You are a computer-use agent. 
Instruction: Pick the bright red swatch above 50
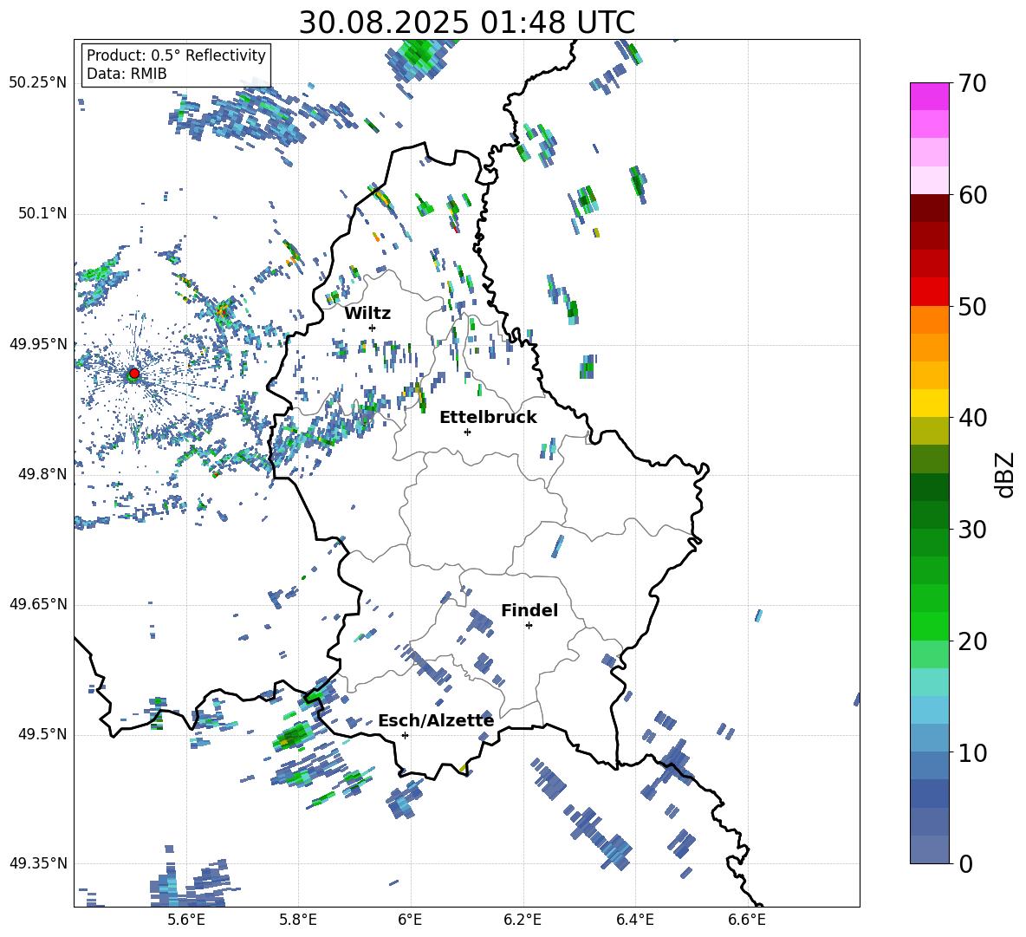(x=929, y=292)
